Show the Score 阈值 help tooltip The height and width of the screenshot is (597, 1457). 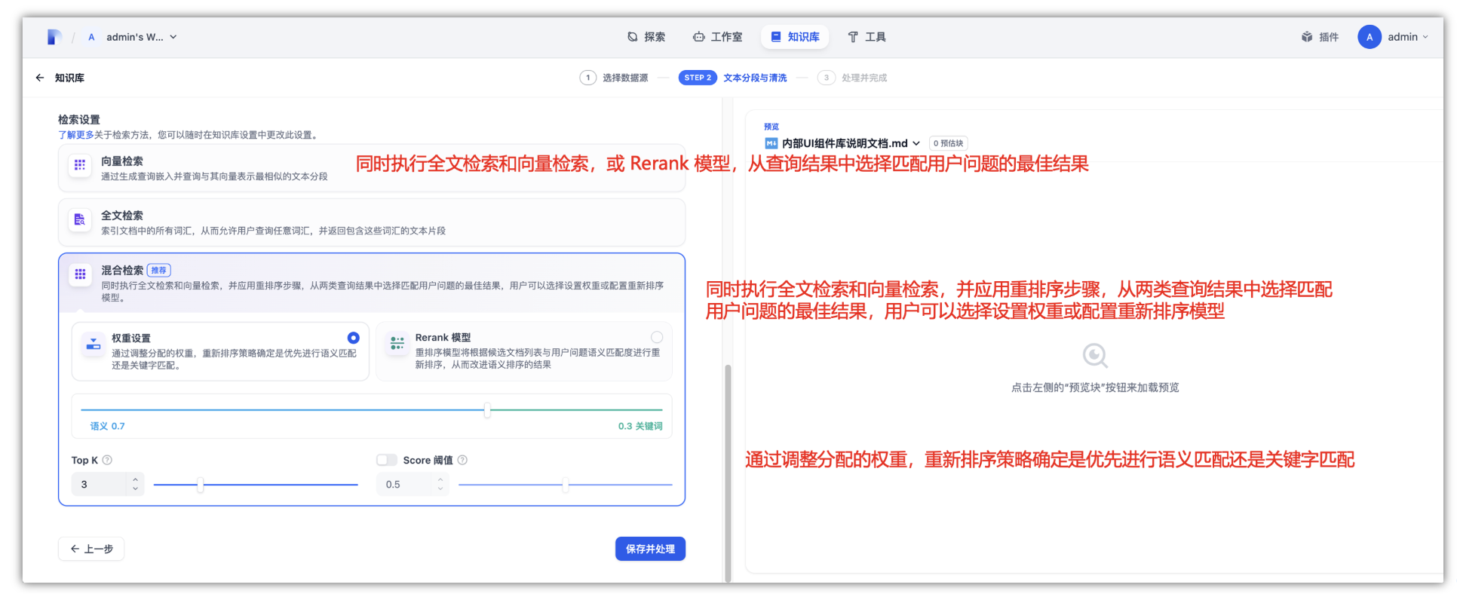tap(462, 460)
